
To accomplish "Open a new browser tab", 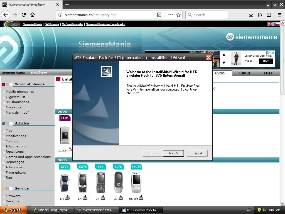I will click(x=67, y=4).
